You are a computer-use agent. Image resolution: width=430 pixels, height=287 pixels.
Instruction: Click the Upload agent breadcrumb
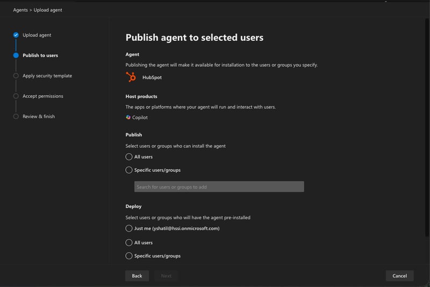(x=48, y=10)
